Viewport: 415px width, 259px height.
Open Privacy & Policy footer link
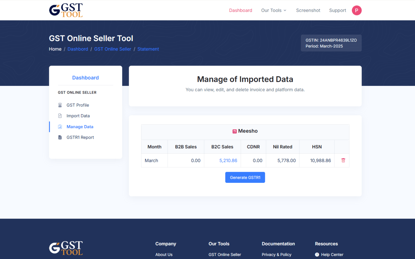[276, 255]
